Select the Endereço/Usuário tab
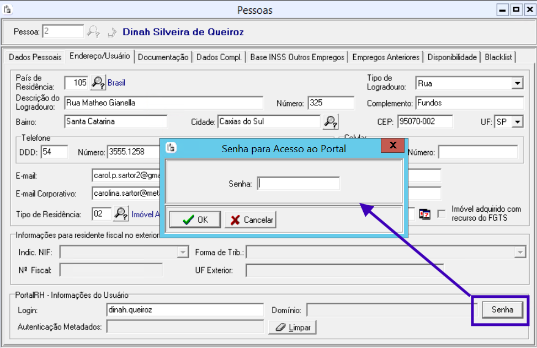The height and width of the screenshot is (348, 537). tap(100, 56)
